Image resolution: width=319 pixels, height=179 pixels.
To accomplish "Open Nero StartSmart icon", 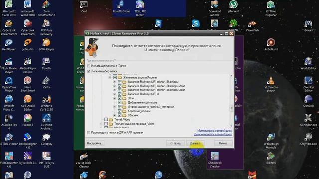I will point(28,84).
